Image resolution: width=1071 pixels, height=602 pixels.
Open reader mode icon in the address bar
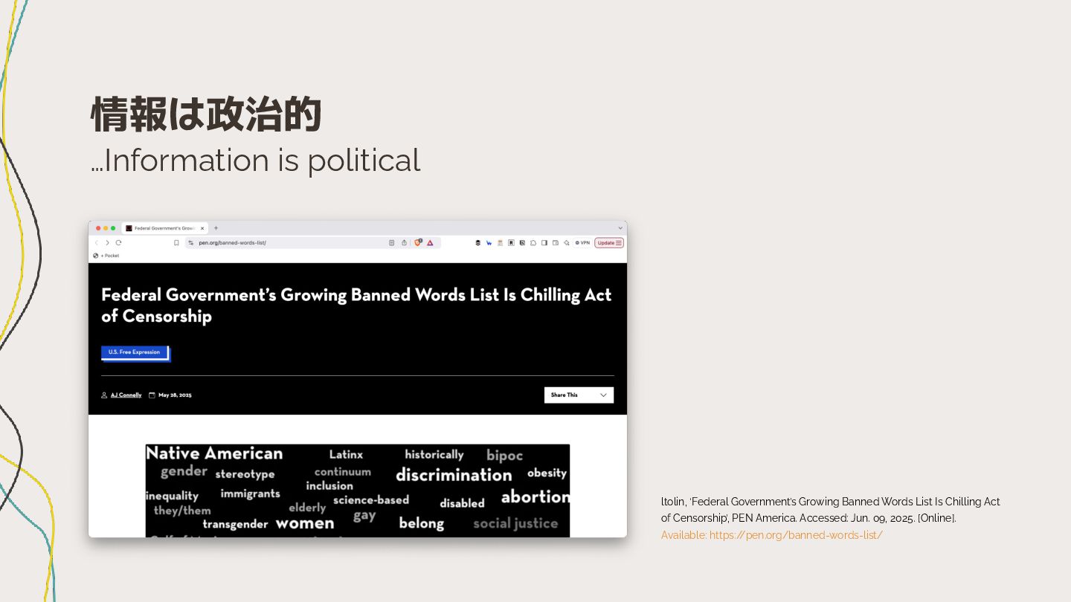click(x=391, y=243)
